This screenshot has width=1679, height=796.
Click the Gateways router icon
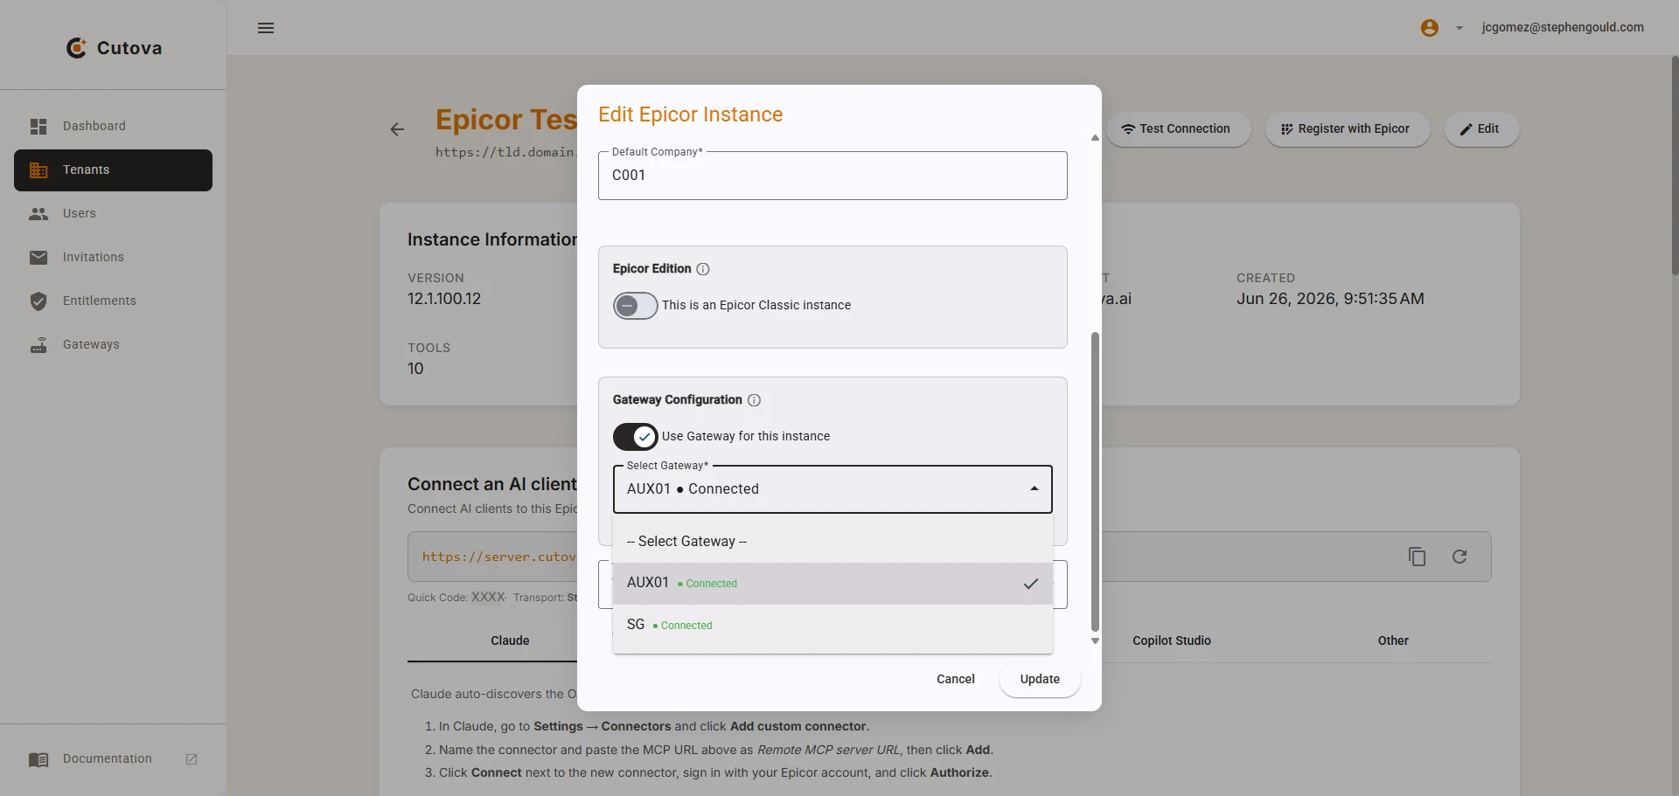coord(38,345)
